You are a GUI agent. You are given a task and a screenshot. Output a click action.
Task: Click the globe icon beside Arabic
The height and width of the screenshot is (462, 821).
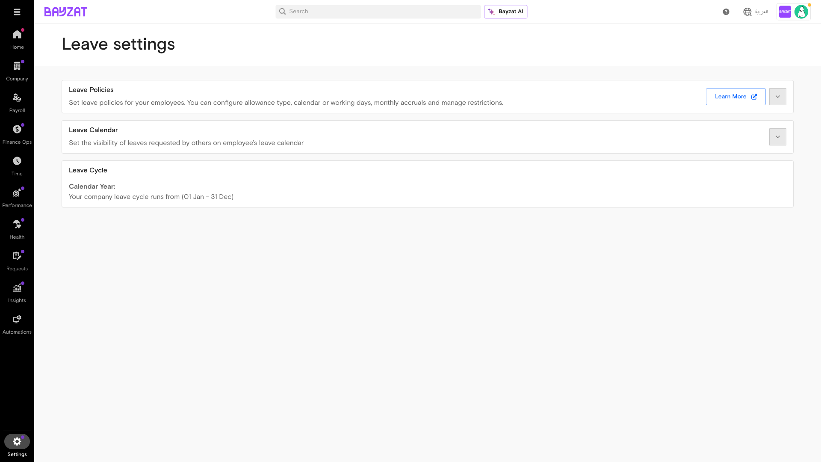coord(747,12)
